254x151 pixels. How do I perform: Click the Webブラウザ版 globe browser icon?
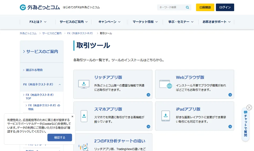(166, 84)
